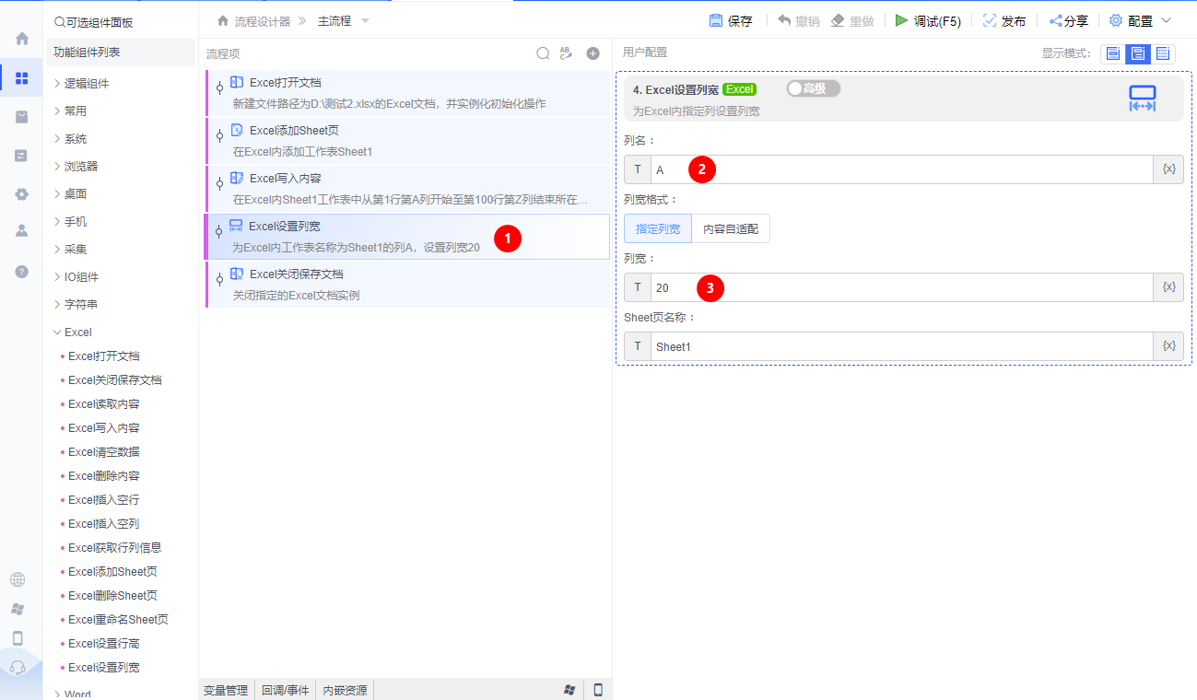Toggle the Advanced (高级) switch
The width and height of the screenshot is (1197, 700).
click(x=813, y=88)
